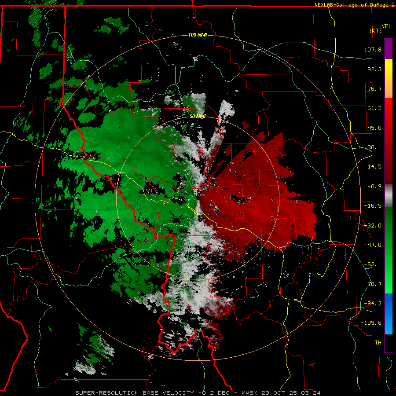Select the 61.2 legend value
Image resolution: width=396 pixels, height=396 pixels.
coord(374,108)
